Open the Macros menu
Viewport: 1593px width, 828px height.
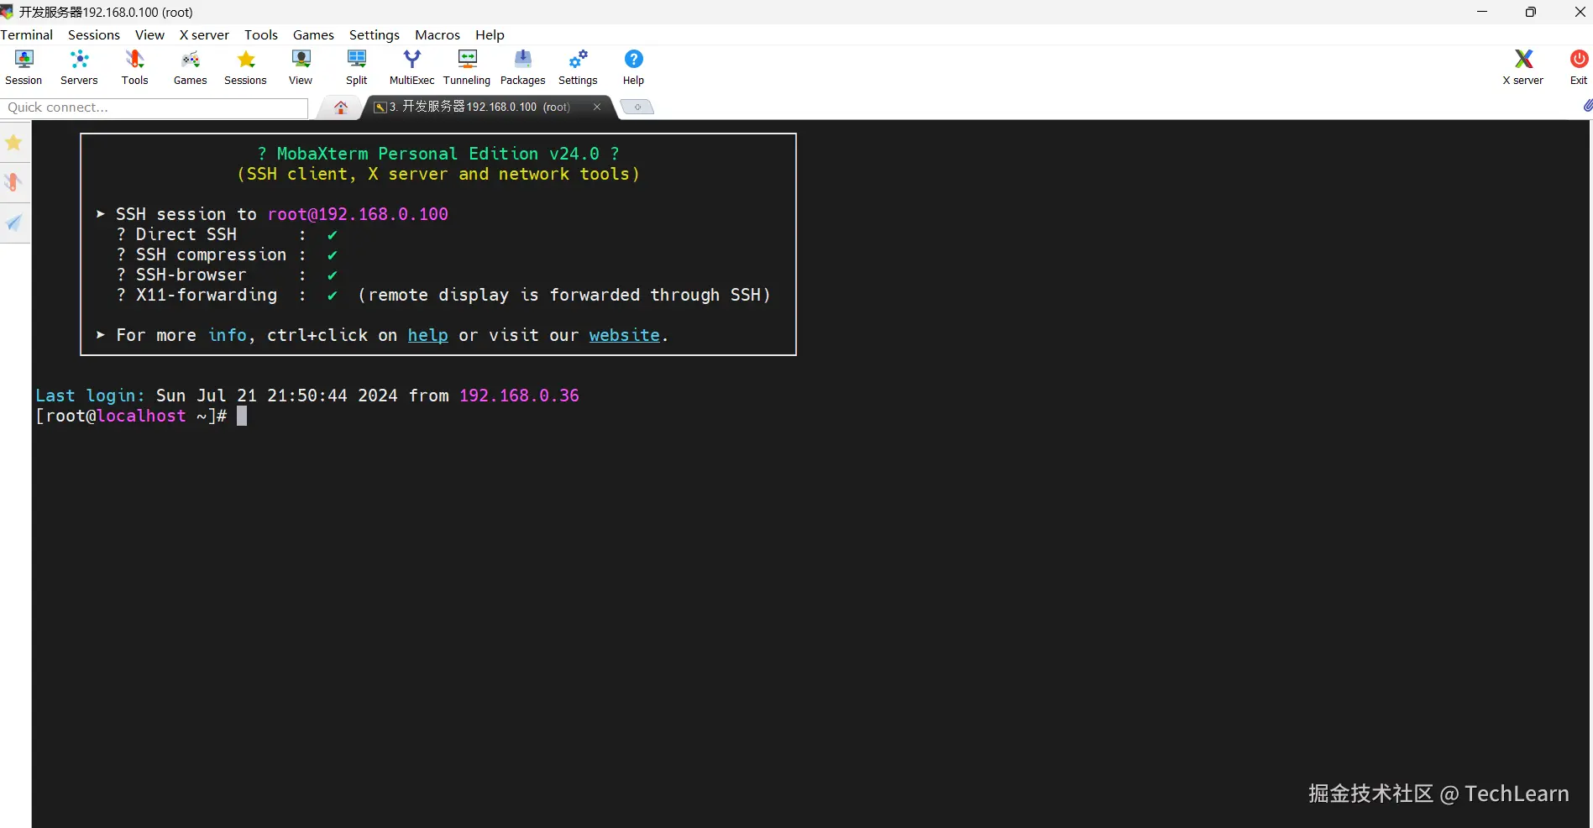pos(438,34)
